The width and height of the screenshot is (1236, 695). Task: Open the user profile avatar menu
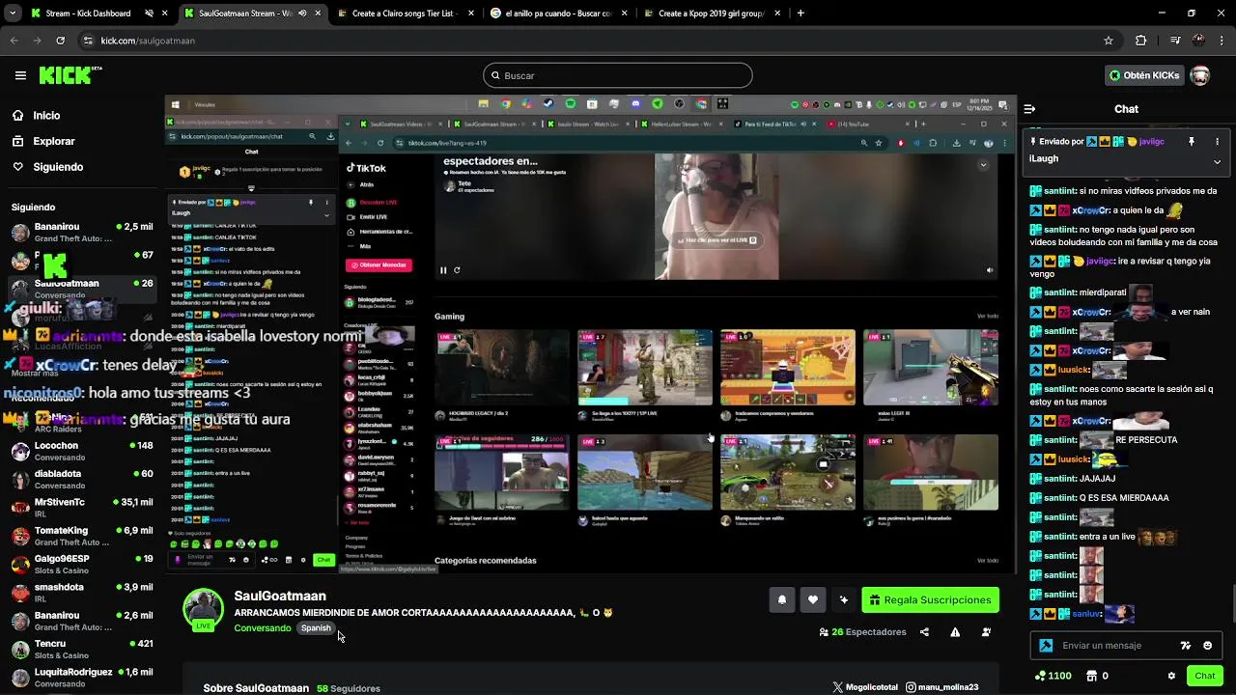[1200, 75]
